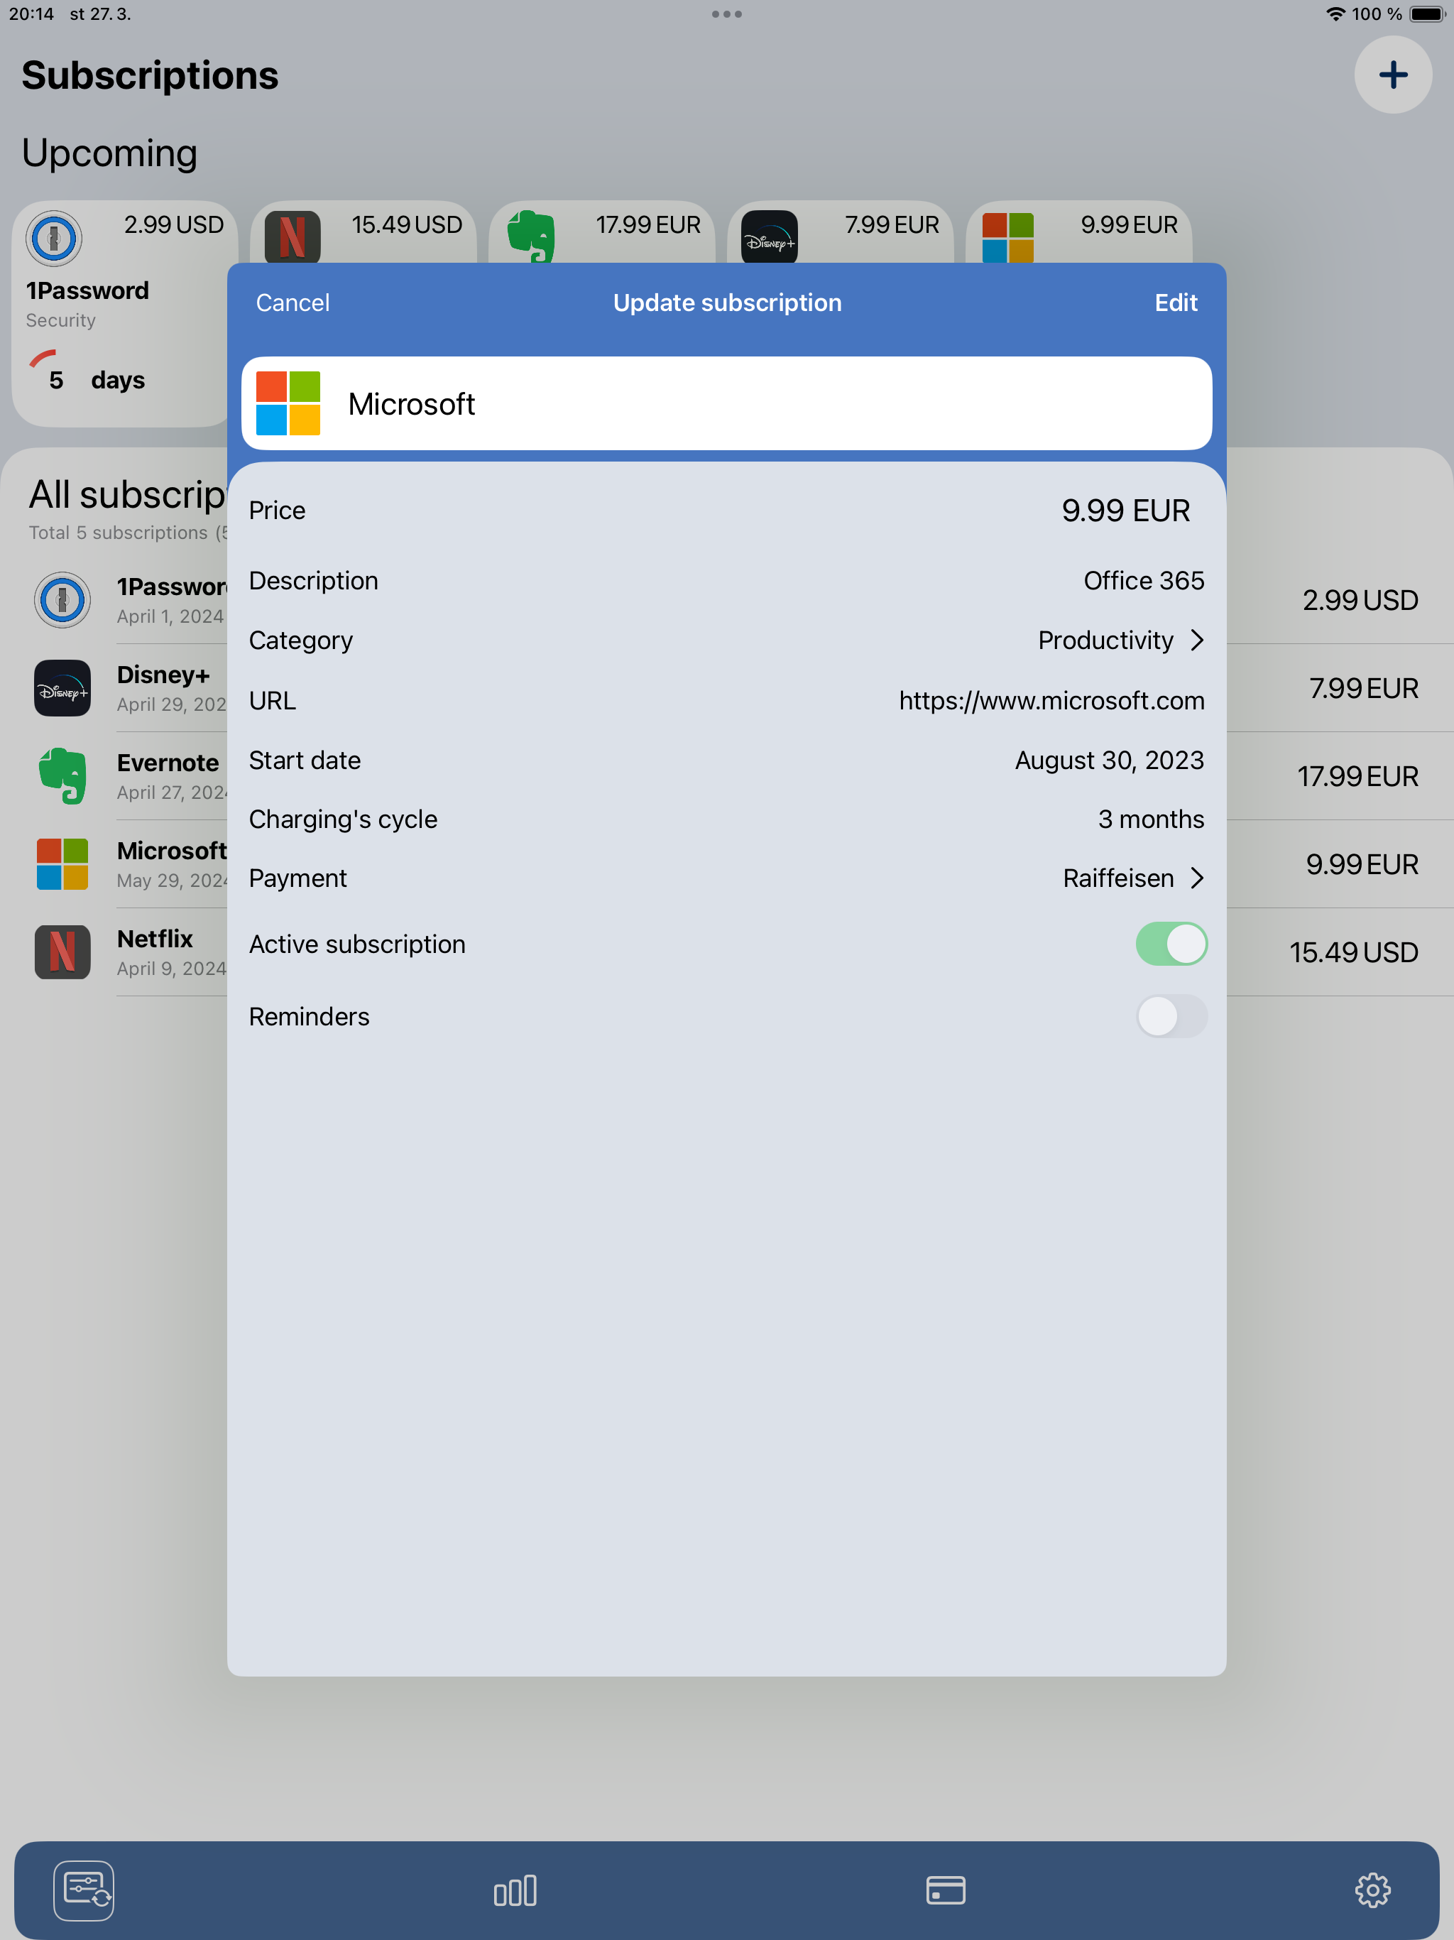
Task: Open Disney+ icon in All subscriptions list
Action: coord(62,687)
